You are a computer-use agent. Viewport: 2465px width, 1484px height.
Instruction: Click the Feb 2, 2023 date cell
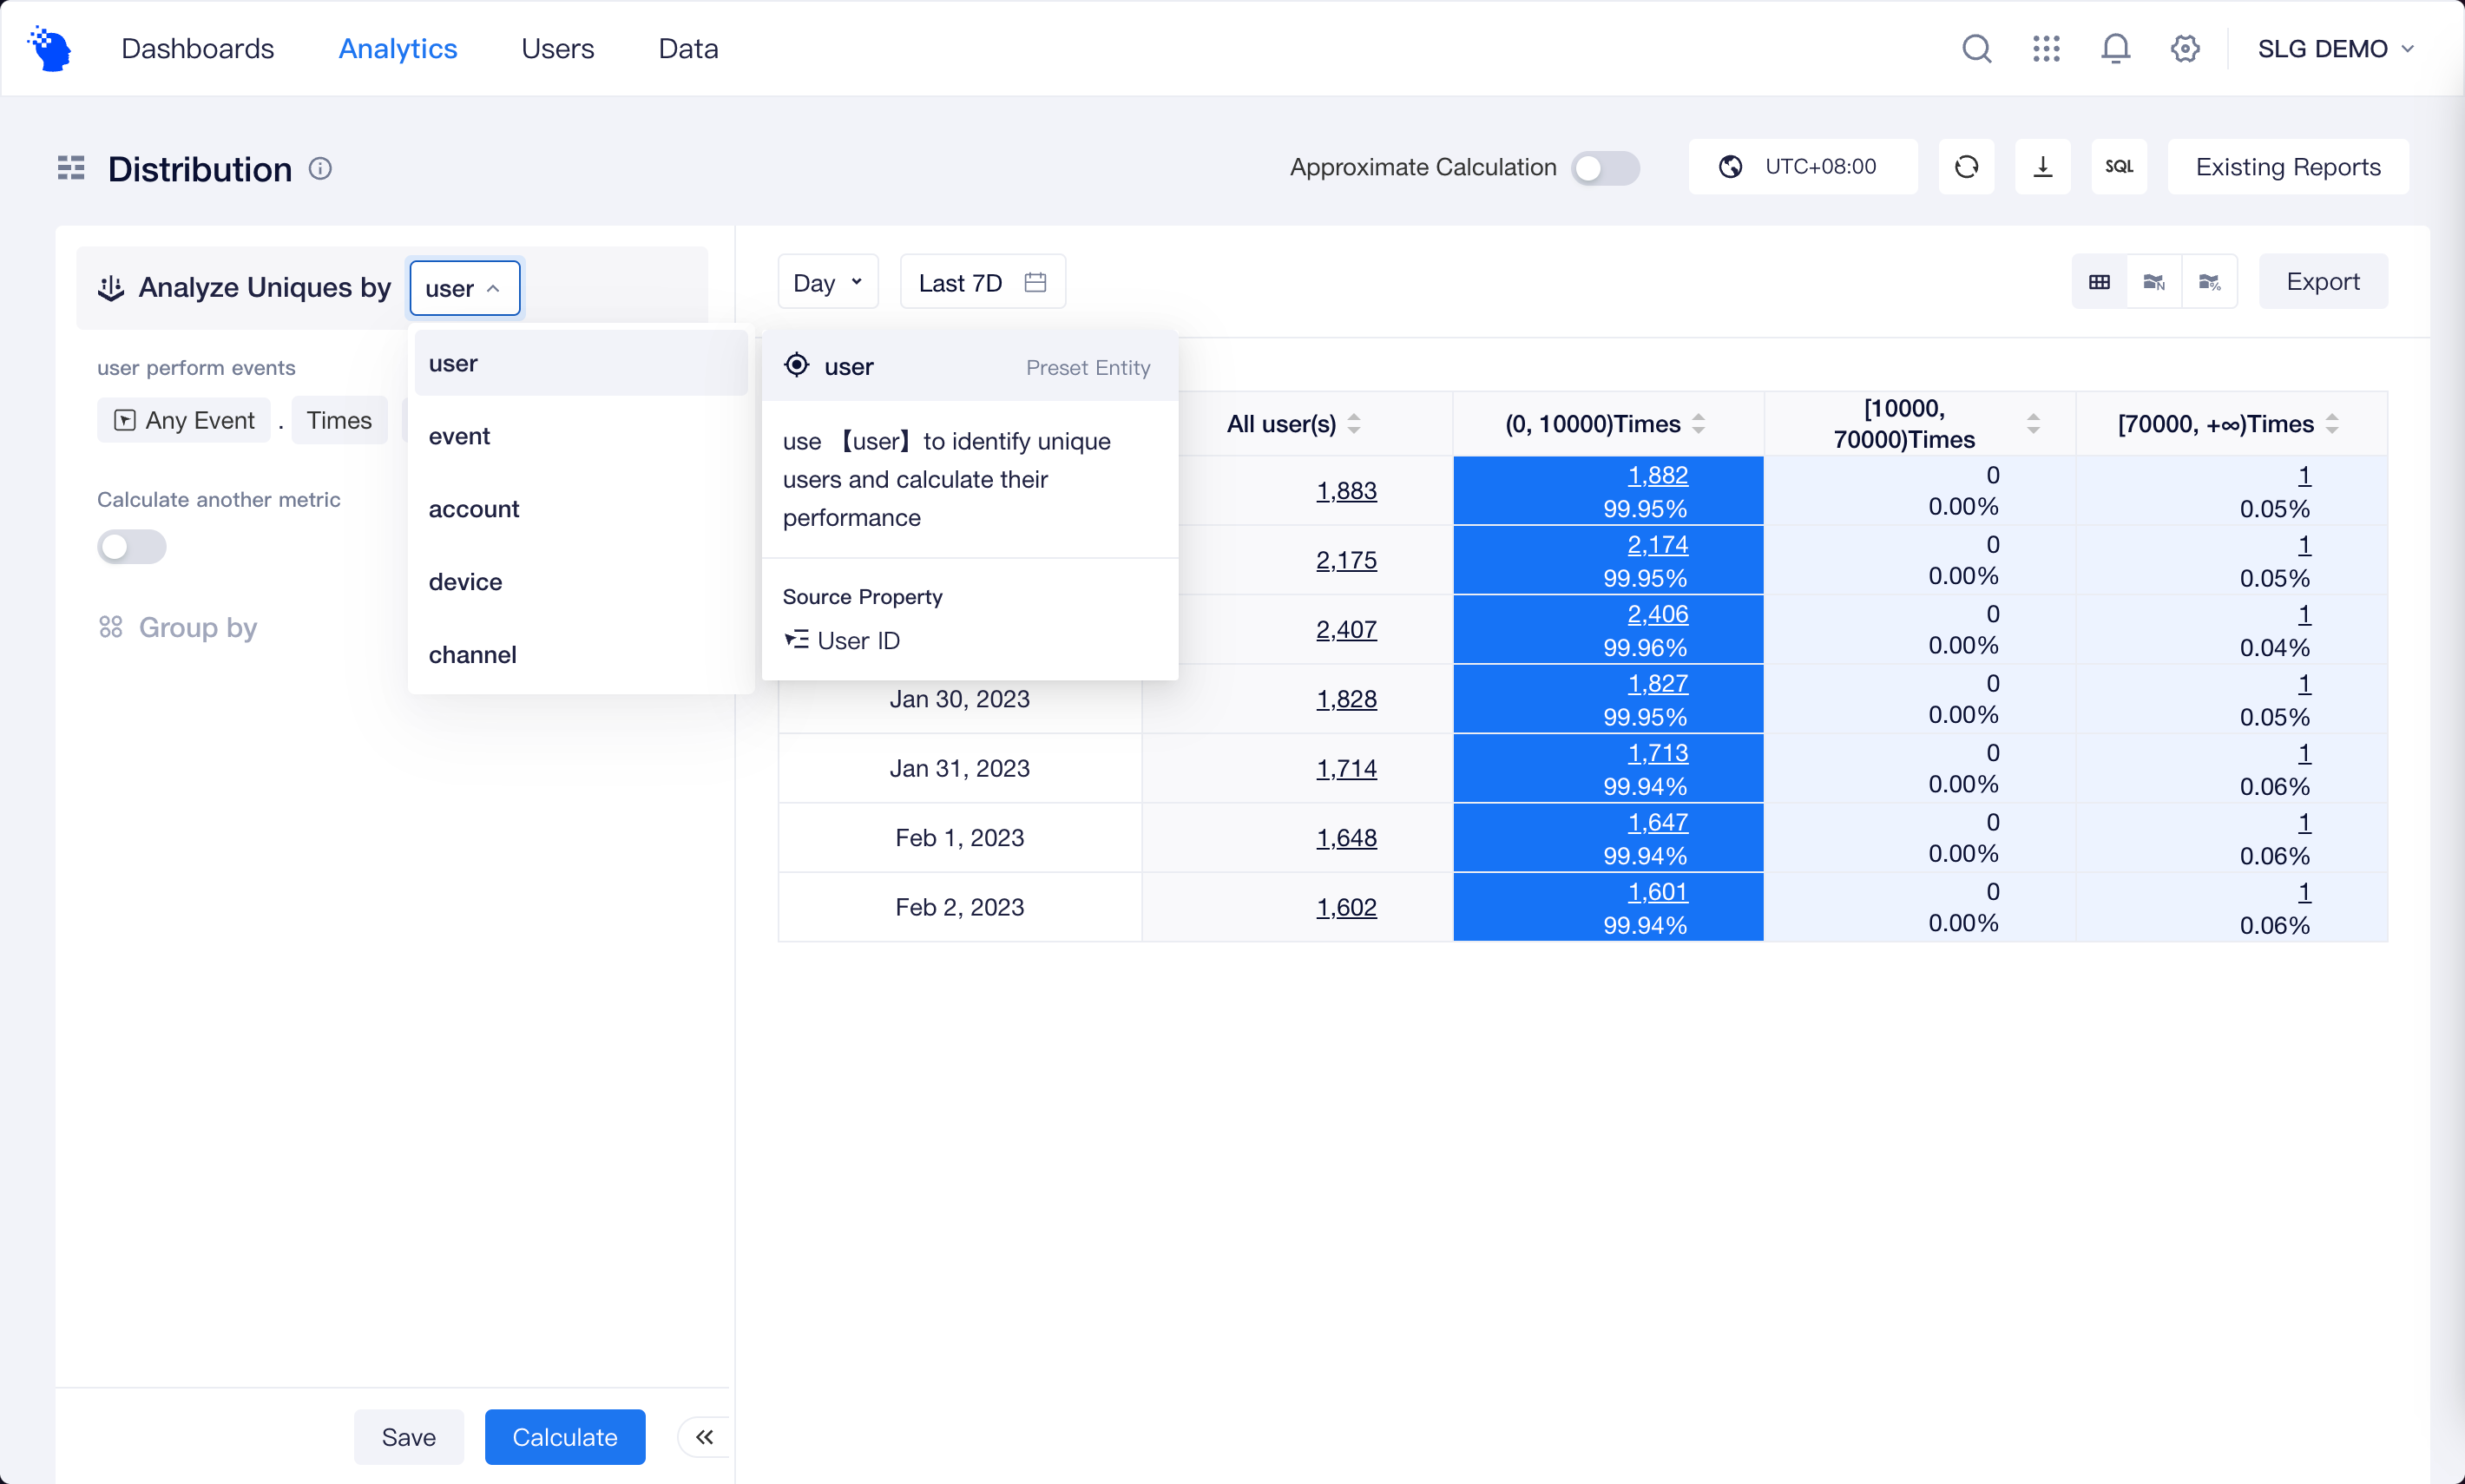(x=960, y=907)
